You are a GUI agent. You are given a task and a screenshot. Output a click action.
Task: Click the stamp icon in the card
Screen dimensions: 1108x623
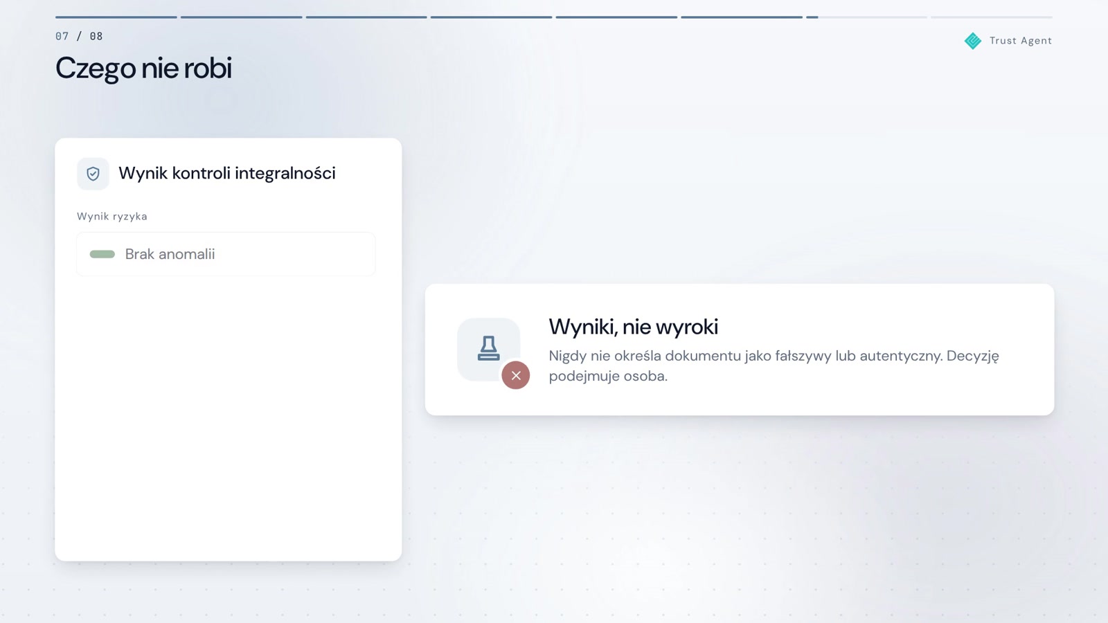(488, 348)
